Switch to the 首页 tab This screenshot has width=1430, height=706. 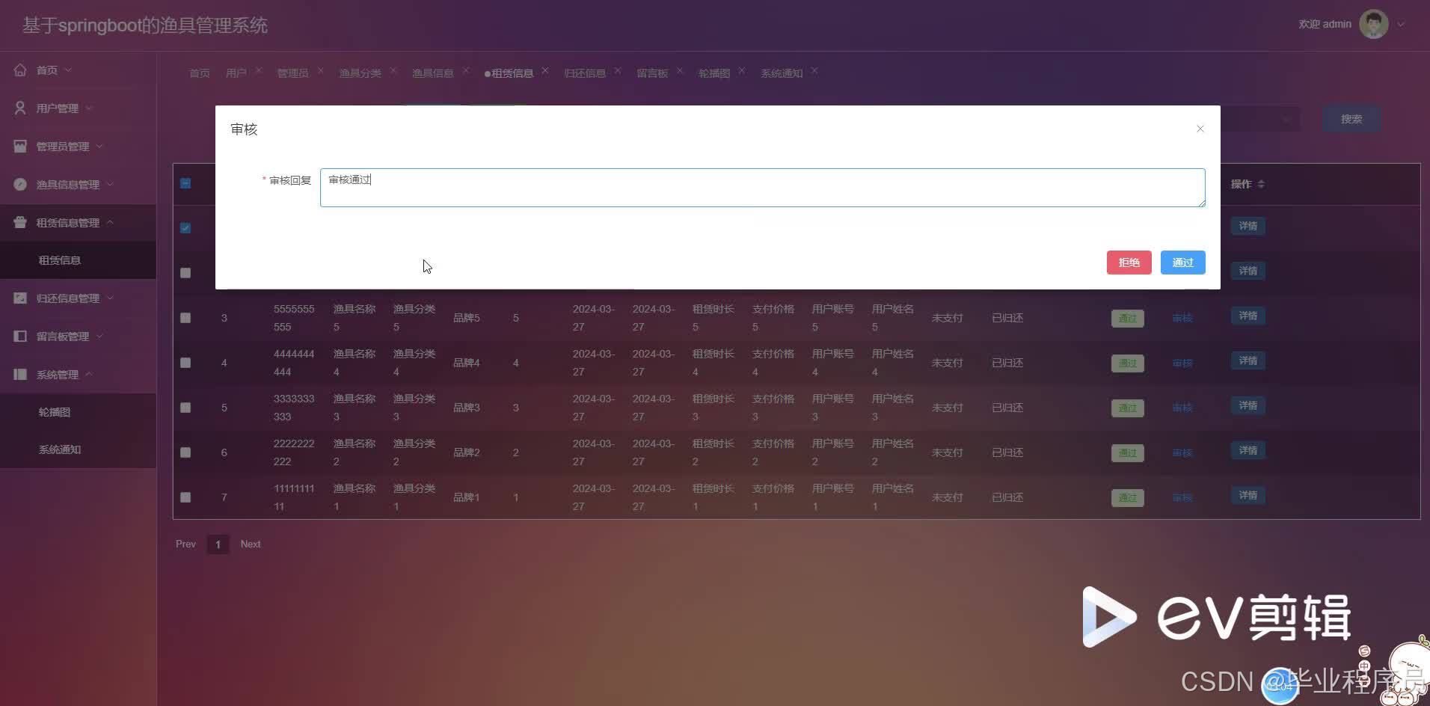pyautogui.click(x=200, y=73)
